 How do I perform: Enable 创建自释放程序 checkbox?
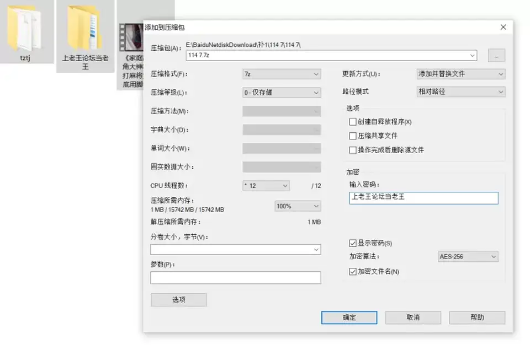[x=353, y=122]
